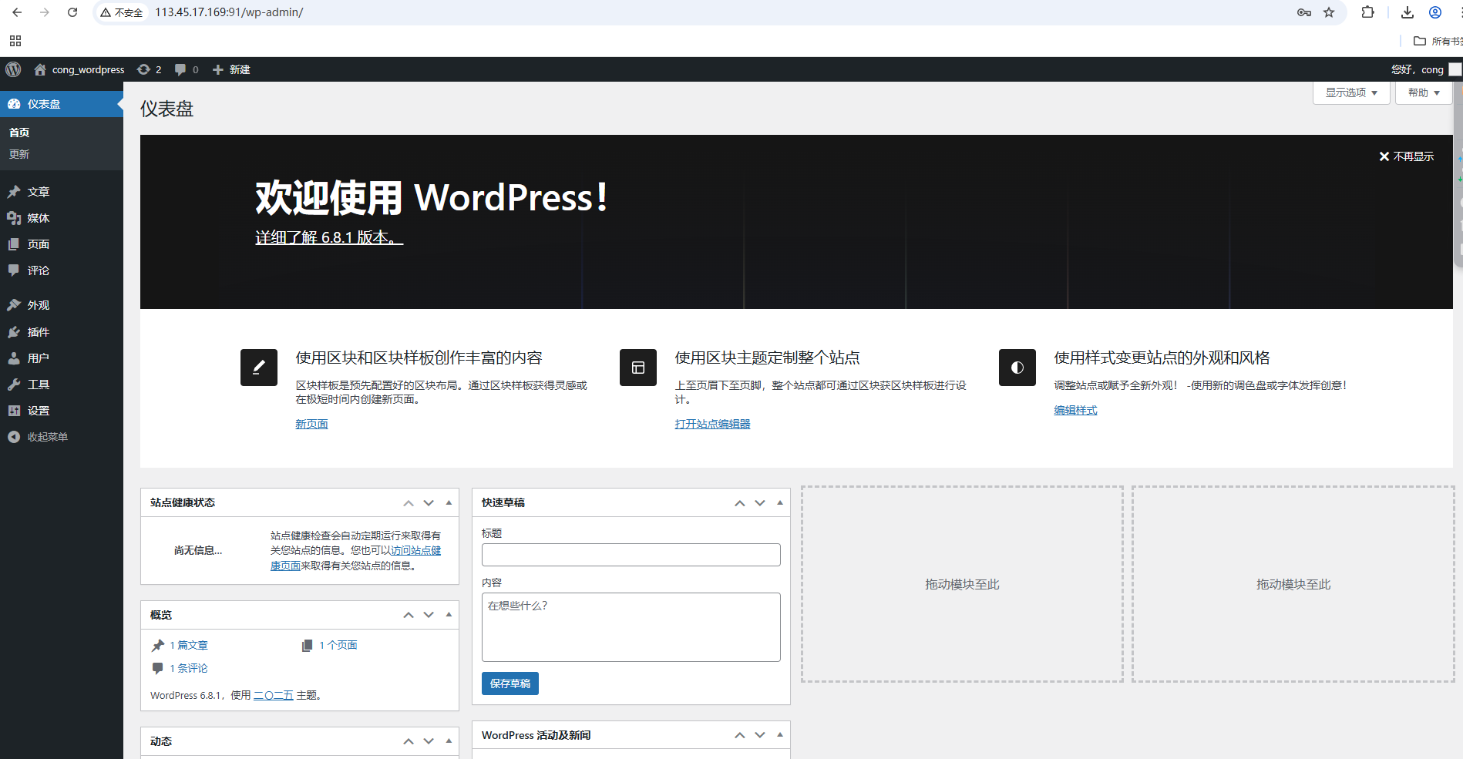Viewport: 1463px width, 759px height.
Task: Click the WordPress logo in admin bar
Action: tap(13, 69)
